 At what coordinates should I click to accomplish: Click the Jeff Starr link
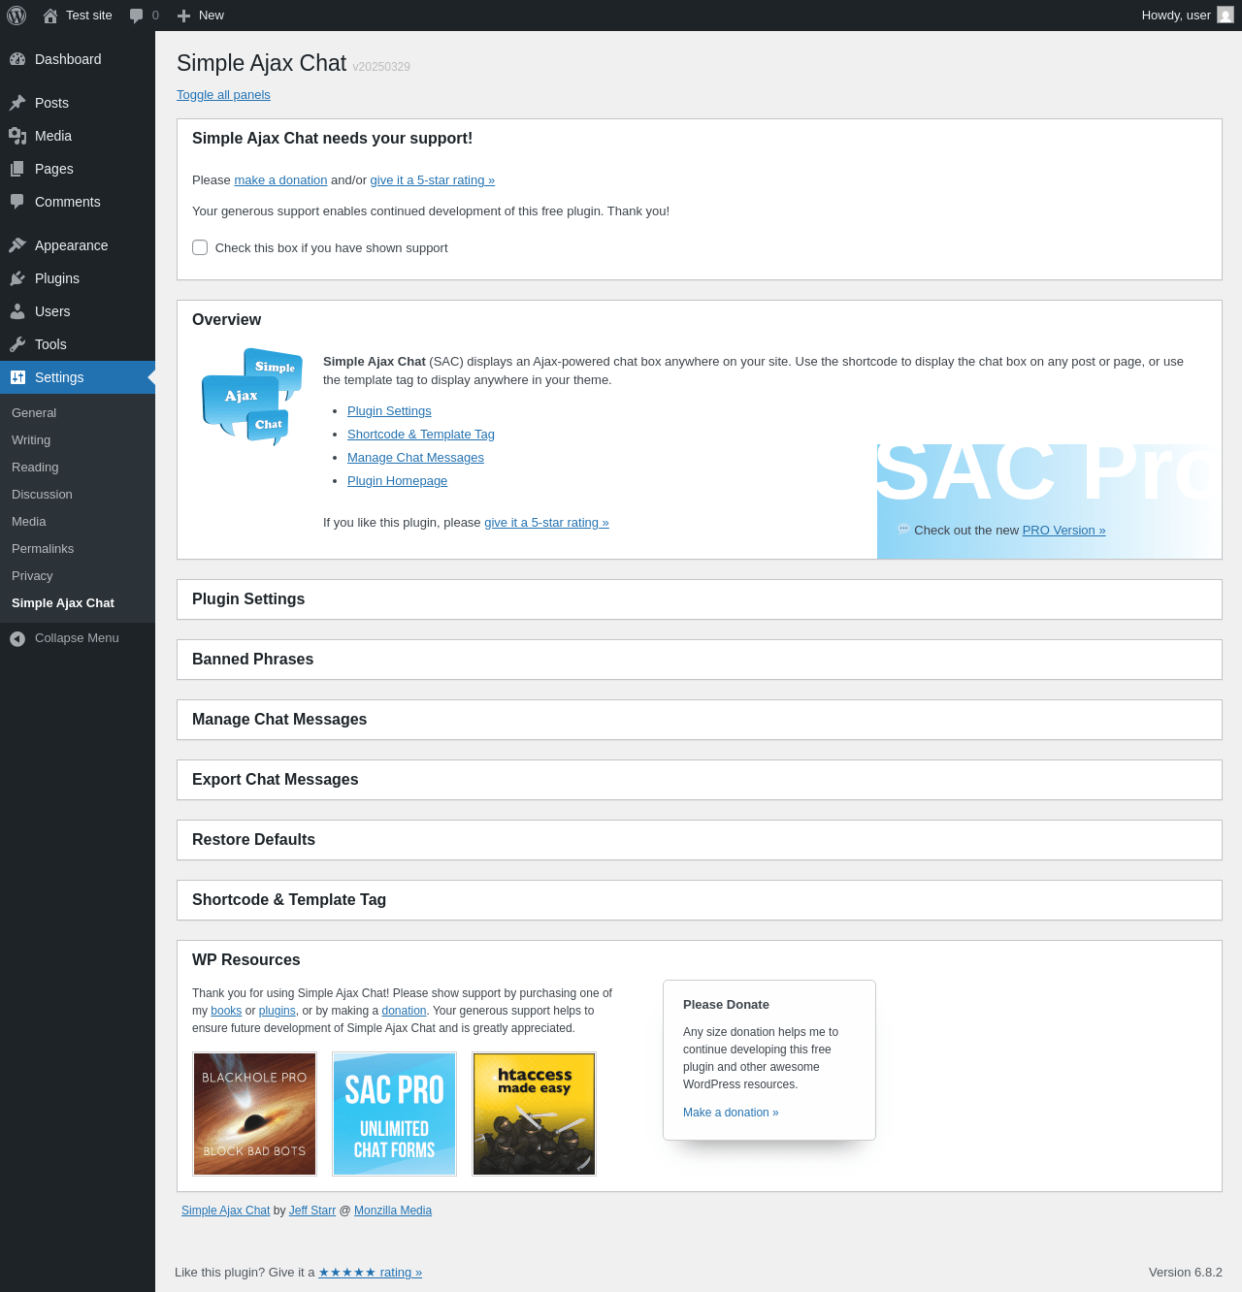(x=312, y=1211)
